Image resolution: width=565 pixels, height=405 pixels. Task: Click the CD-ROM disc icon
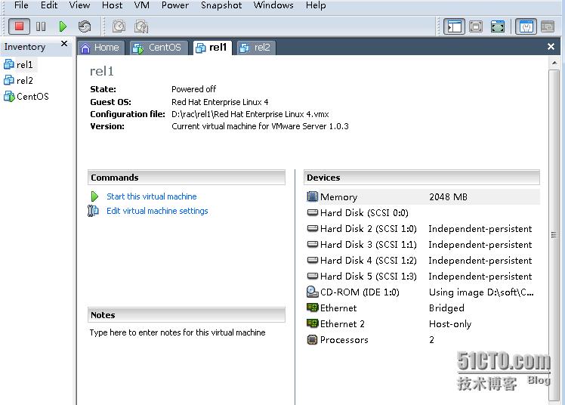(312, 292)
